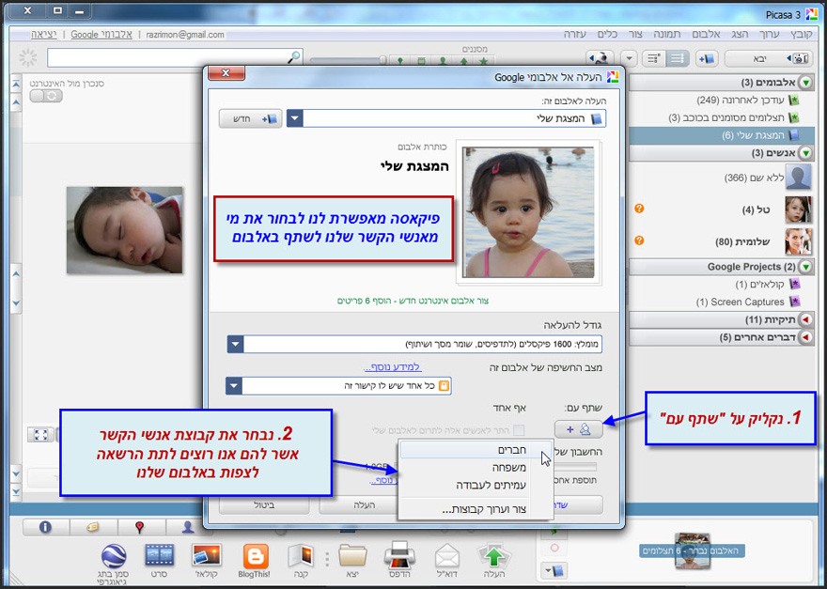Click the BlogThis! icon
Image resolution: width=827 pixels, height=589 pixels.
(256, 557)
